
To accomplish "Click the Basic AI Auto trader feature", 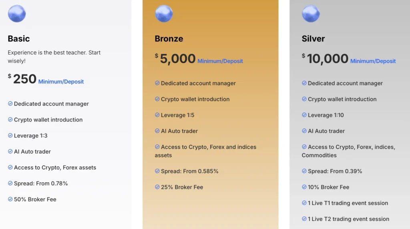I will tap(32, 151).
